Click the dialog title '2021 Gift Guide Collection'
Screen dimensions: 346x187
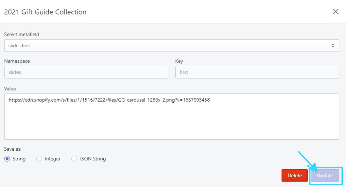[x=45, y=12]
